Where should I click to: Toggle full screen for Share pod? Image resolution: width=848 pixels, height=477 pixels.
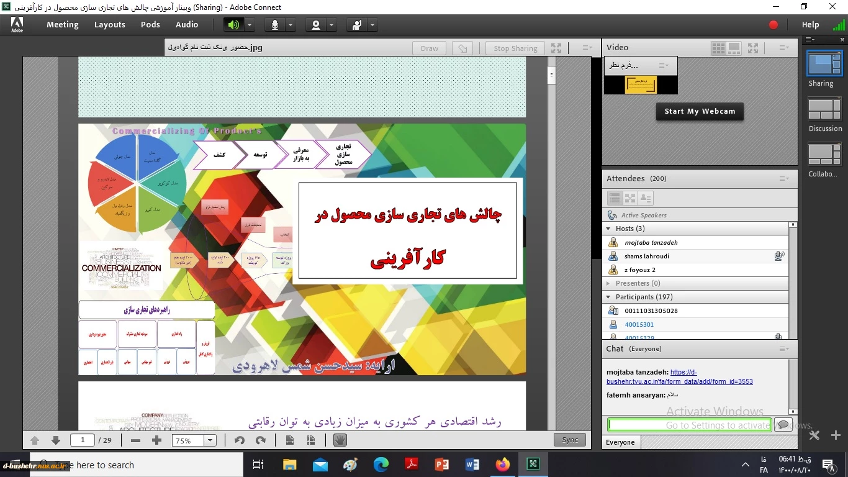(556, 48)
